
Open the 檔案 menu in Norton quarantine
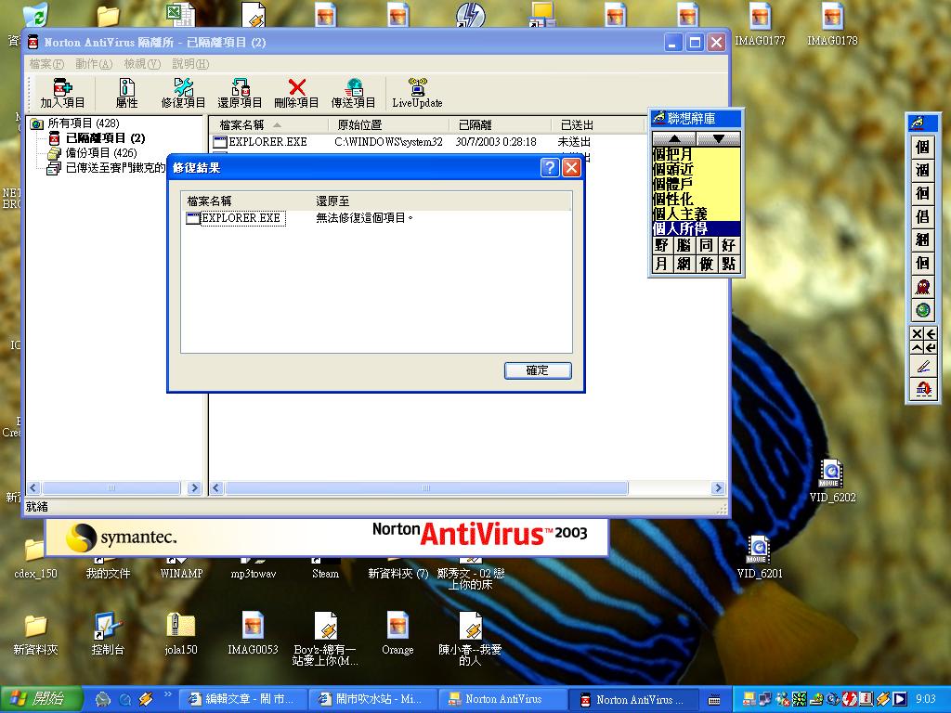(x=46, y=64)
